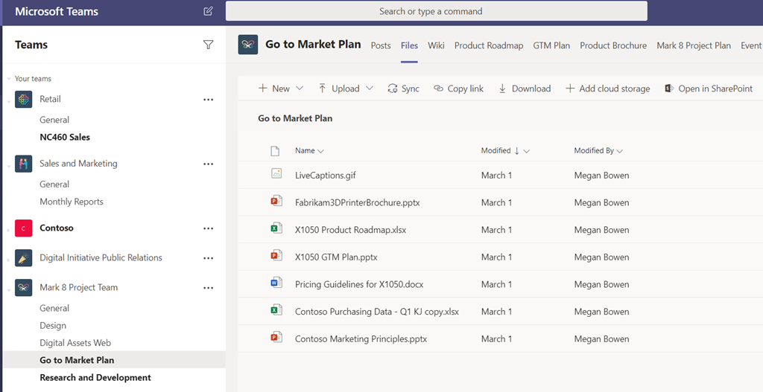
Task: Open the Research and Development channel
Action: click(95, 377)
